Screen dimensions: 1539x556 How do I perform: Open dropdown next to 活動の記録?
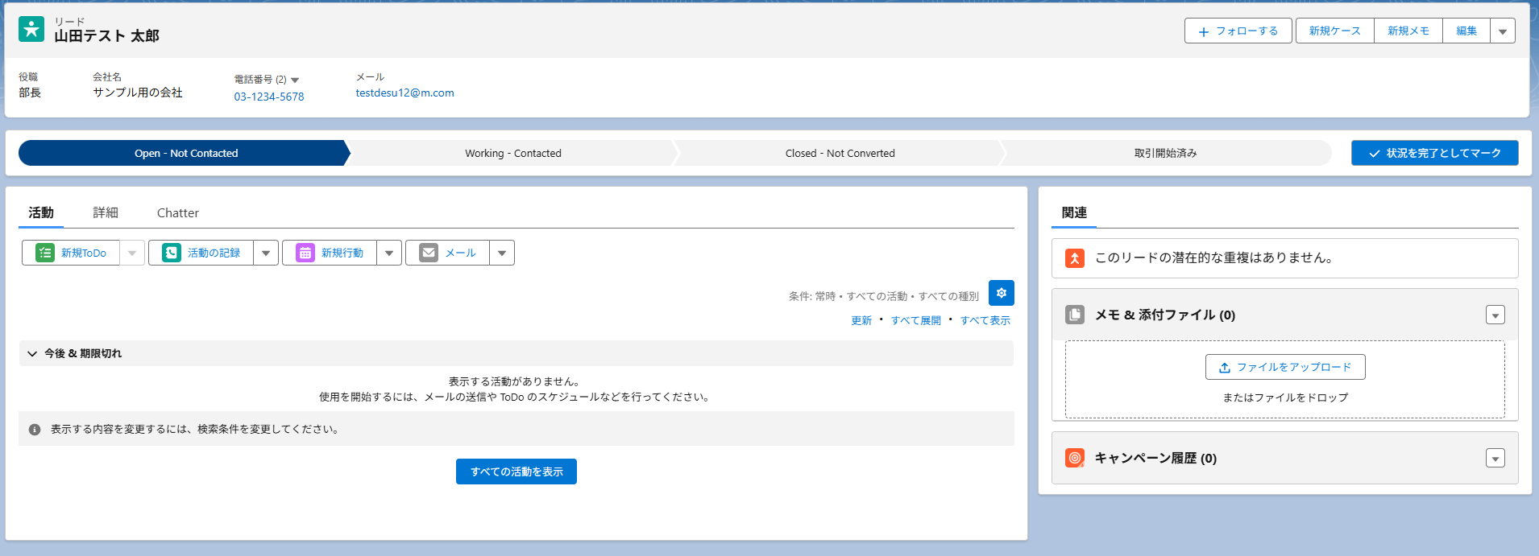266,253
